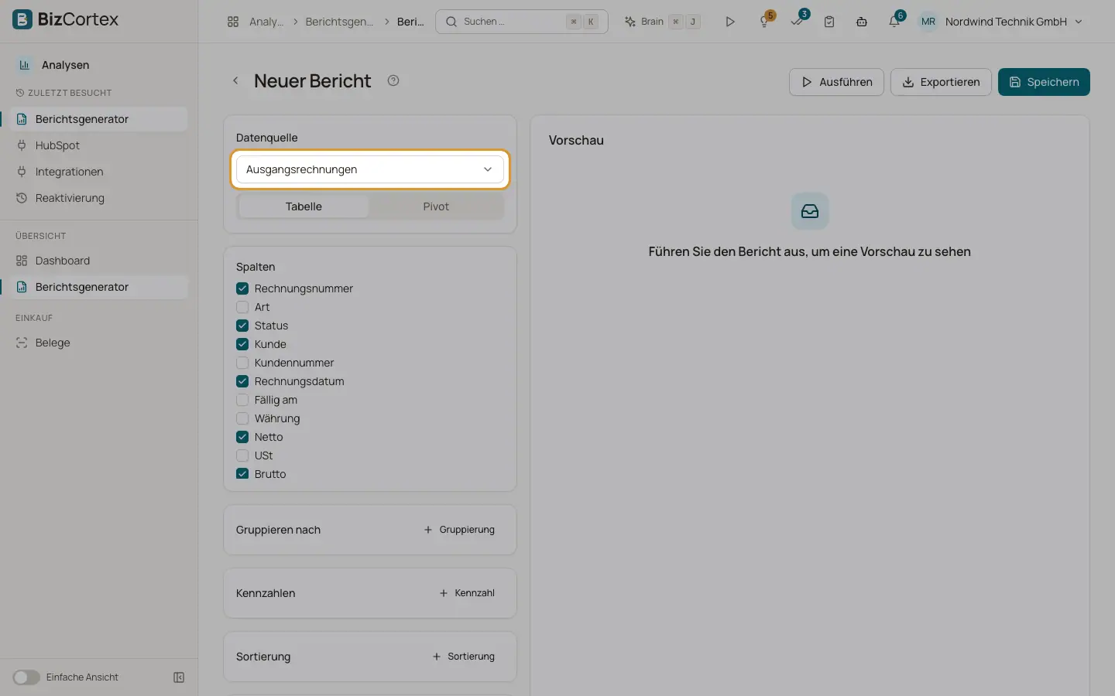Open the robot assistant icon
Image resolution: width=1115 pixels, height=696 pixels.
[862, 22]
